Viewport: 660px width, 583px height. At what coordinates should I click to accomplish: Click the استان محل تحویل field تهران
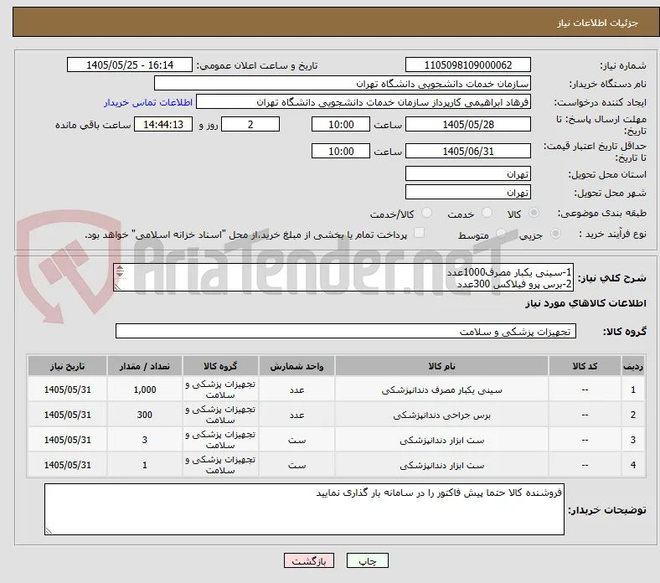(x=468, y=173)
